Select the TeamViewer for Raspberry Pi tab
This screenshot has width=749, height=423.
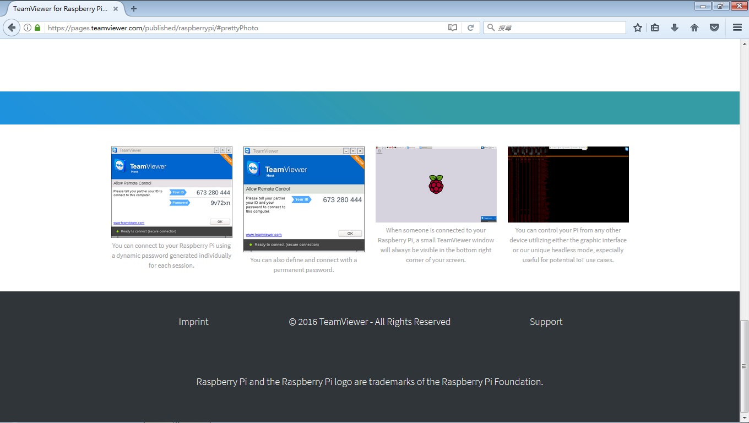pos(59,9)
